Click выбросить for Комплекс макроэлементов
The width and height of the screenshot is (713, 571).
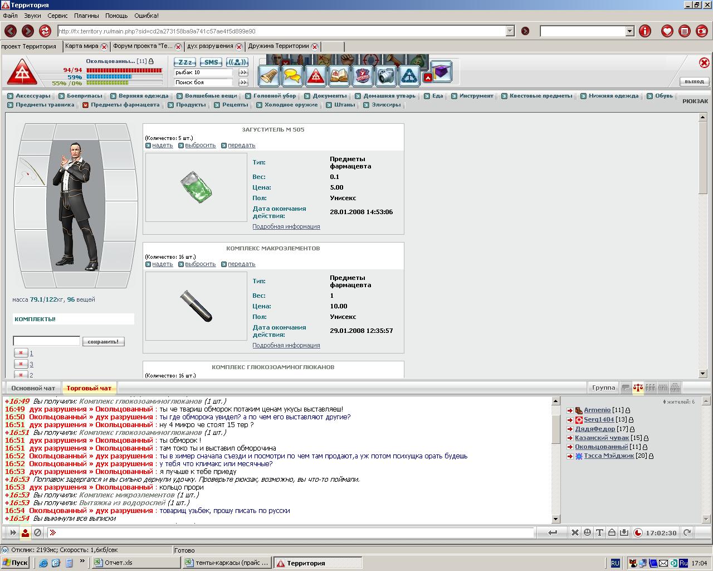(200, 264)
